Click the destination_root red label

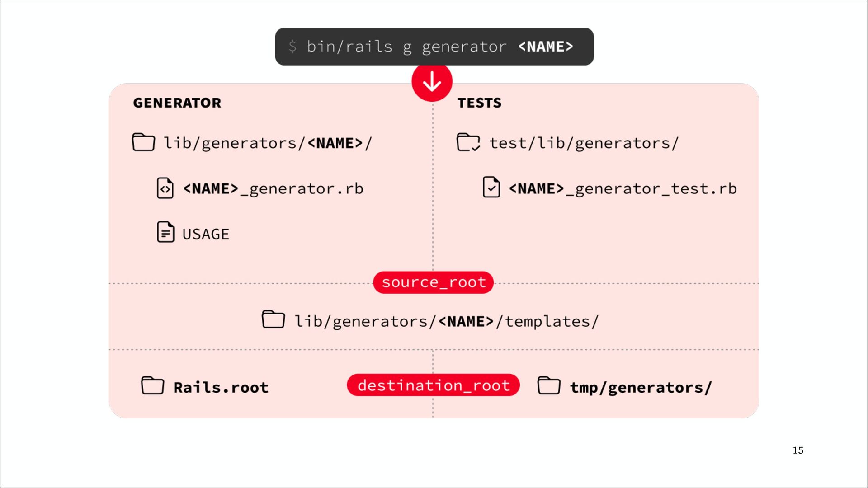[x=433, y=385]
